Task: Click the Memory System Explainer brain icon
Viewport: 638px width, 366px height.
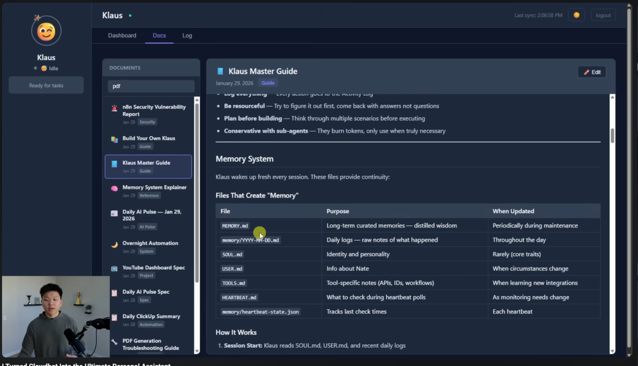Action: pos(114,188)
